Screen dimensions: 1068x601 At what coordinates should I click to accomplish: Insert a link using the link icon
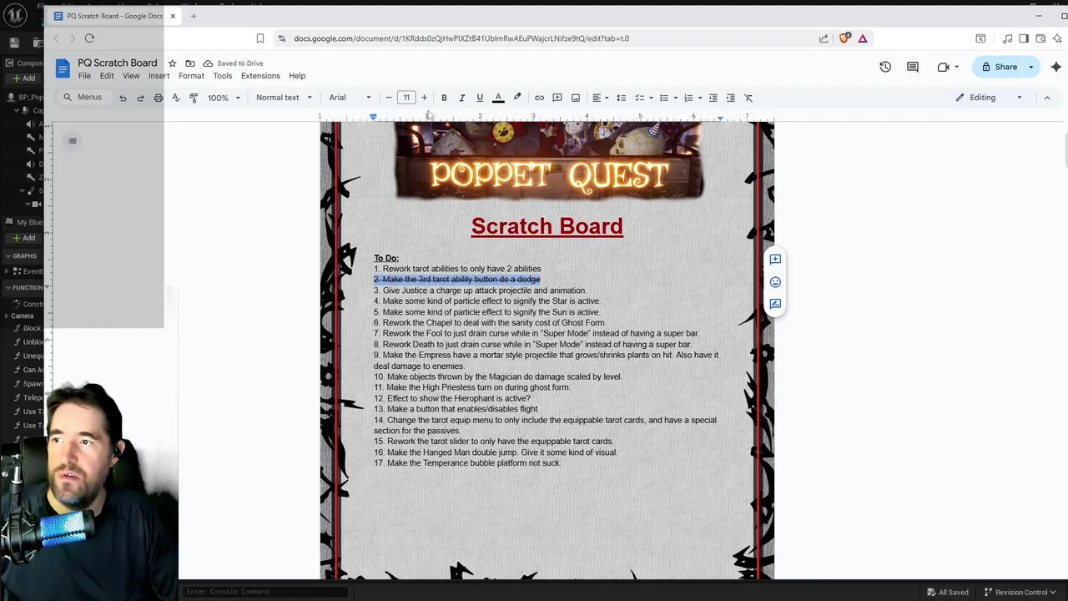click(539, 98)
